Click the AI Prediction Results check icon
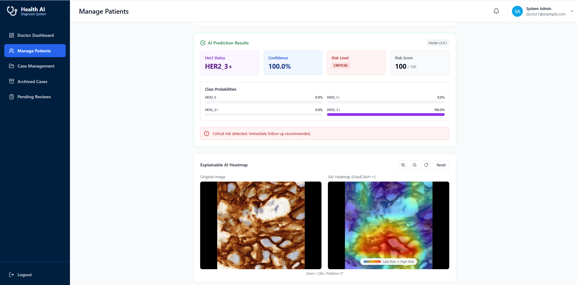Image resolution: width=577 pixels, height=285 pixels. 203,43
